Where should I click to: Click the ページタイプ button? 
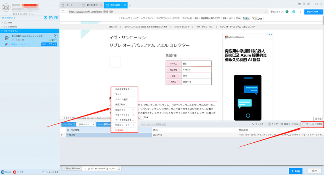coord(69,124)
